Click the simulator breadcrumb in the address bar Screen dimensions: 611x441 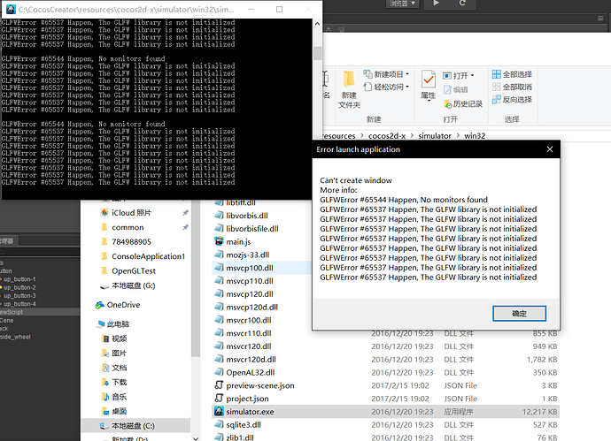pyautogui.click(x=435, y=136)
